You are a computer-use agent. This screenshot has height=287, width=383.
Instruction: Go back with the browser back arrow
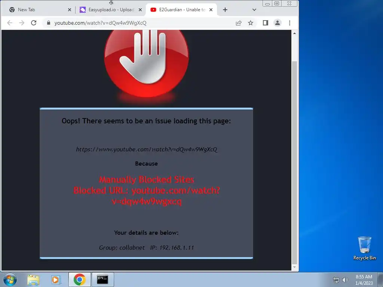(9, 23)
